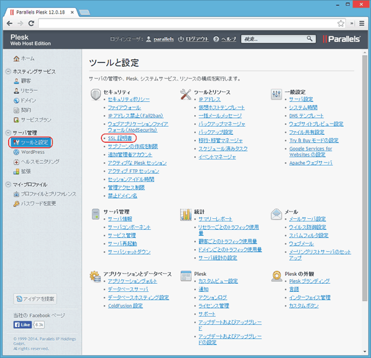Click the 一般設定 sliders icon
This screenshot has height=358, width=371.
[276, 95]
